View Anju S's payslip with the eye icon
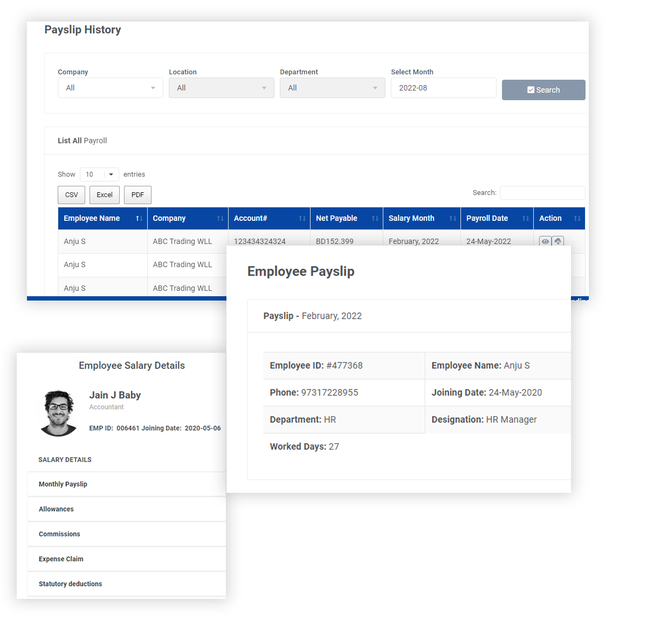Image resolution: width=647 pixels, height=621 pixels. (545, 241)
